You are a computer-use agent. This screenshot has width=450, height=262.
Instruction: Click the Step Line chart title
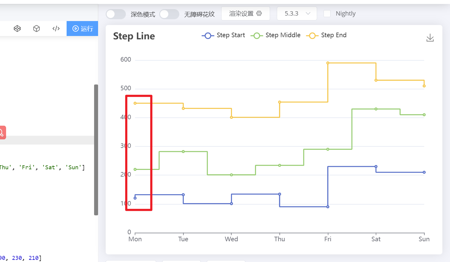[134, 36]
